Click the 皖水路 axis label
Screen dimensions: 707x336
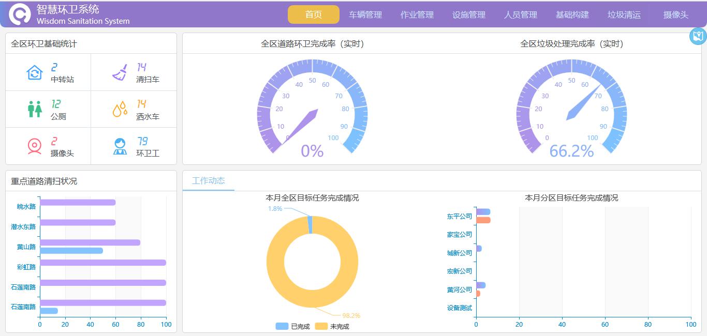point(26,207)
